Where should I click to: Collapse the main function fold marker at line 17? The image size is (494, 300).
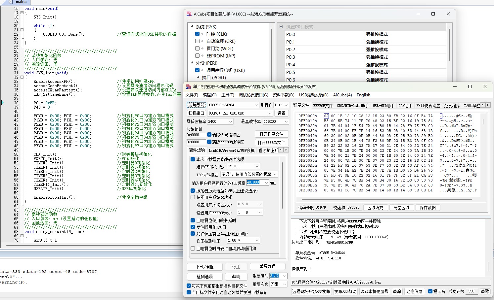pos(22,13)
